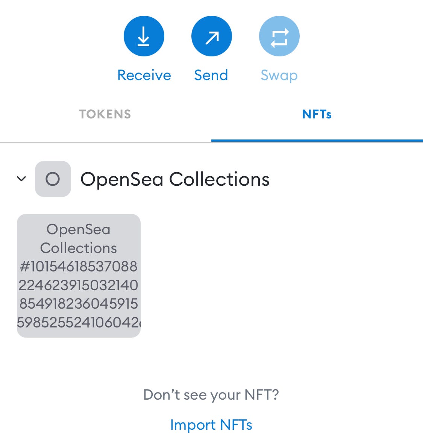Click the token digits 224623915032140 in card

point(78,285)
